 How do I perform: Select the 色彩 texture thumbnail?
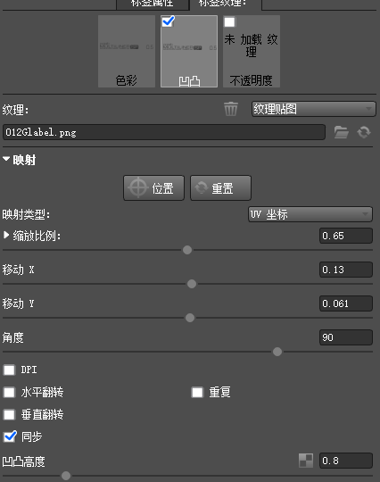click(127, 52)
